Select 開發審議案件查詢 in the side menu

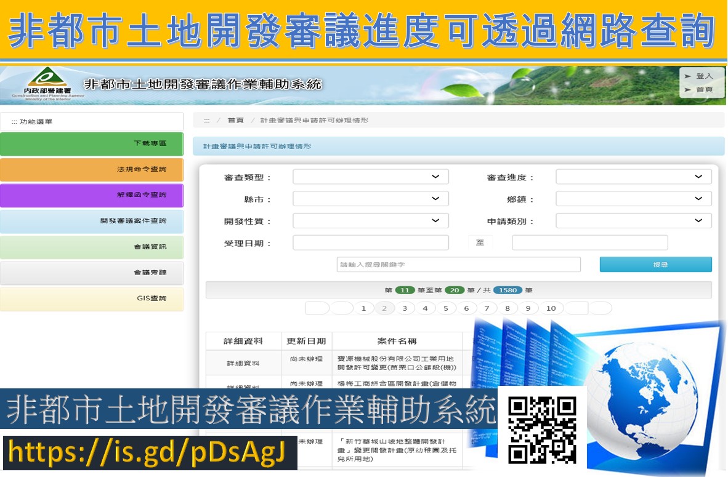(92, 222)
